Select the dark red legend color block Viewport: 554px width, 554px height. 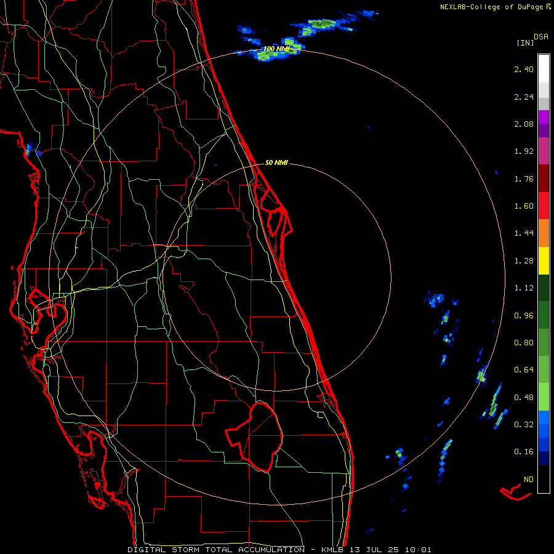(544, 179)
